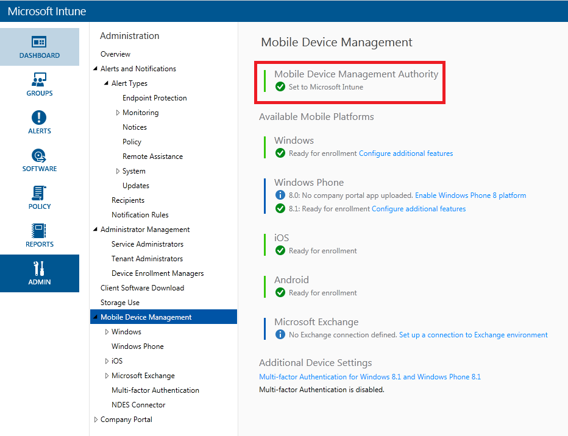Expand the Microsoft Exchange tree node
Viewport: 568px width, 436px height.
pyautogui.click(x=107, y=376)
